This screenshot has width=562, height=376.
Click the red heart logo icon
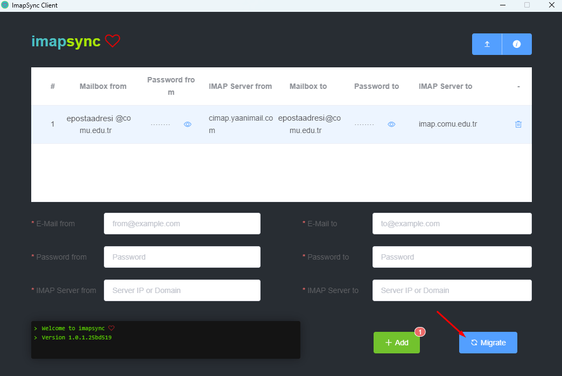112,41
